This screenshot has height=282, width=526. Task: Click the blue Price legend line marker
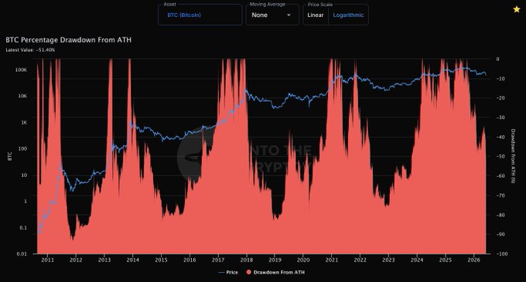[221, 273]
